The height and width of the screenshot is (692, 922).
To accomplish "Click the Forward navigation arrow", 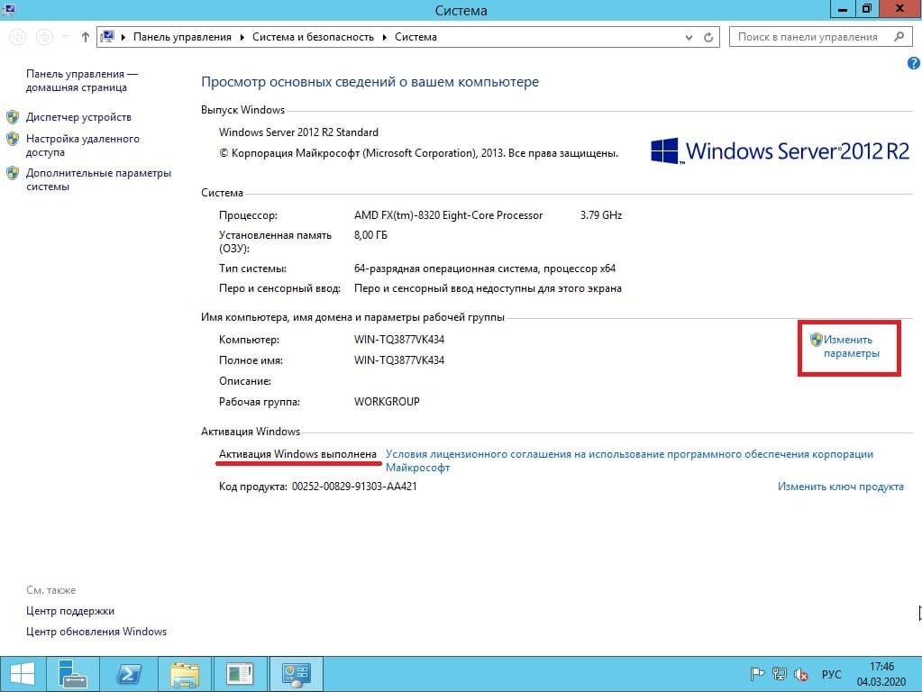I will tap(44, 37).
